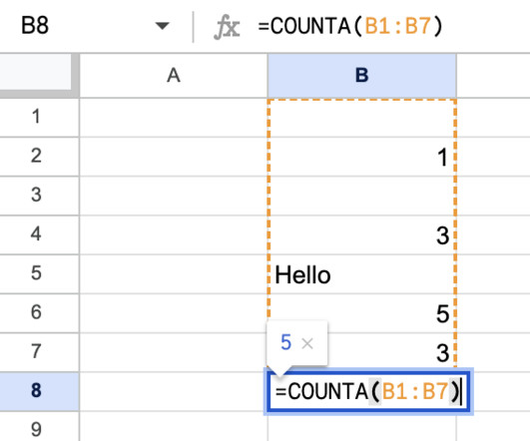Click the fx function icon
The height and width of the screenshot is (441, 530).
pyautogui.click(x=227, y=27)
